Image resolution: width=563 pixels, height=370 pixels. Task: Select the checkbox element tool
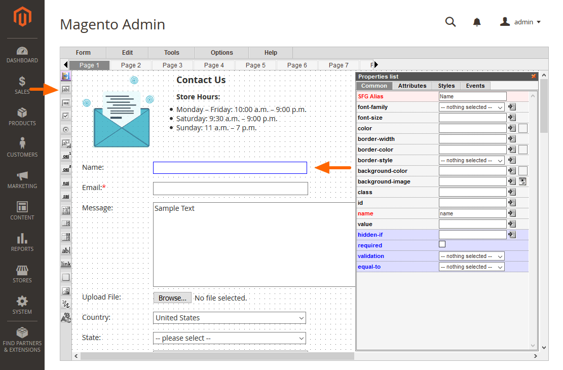point(66,116)
